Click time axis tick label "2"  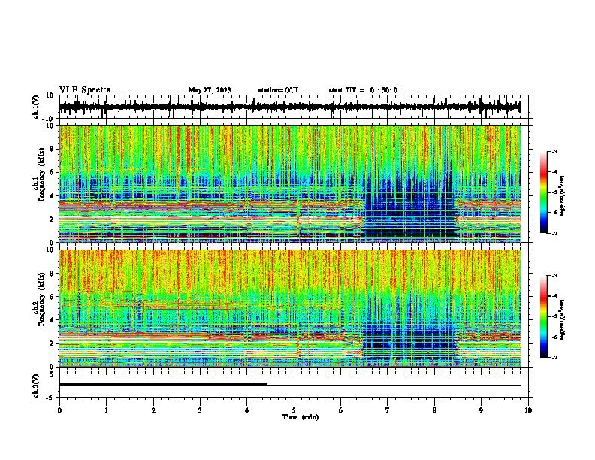coord(153,410)
